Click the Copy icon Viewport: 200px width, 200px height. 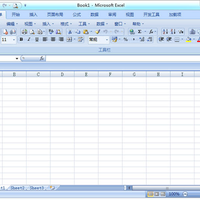point(78,32)
